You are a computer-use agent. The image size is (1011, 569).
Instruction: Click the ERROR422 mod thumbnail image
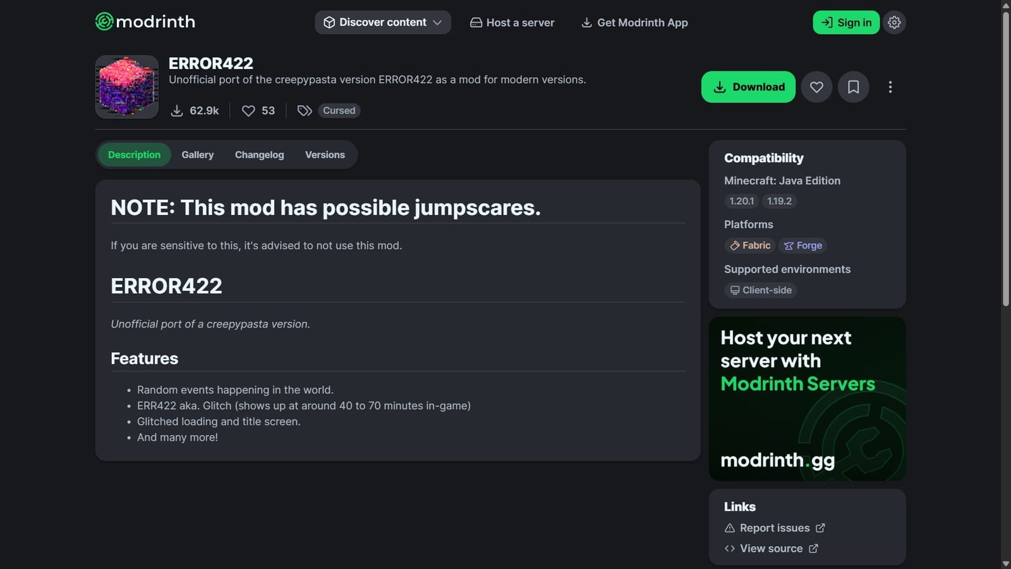[126, 87]
